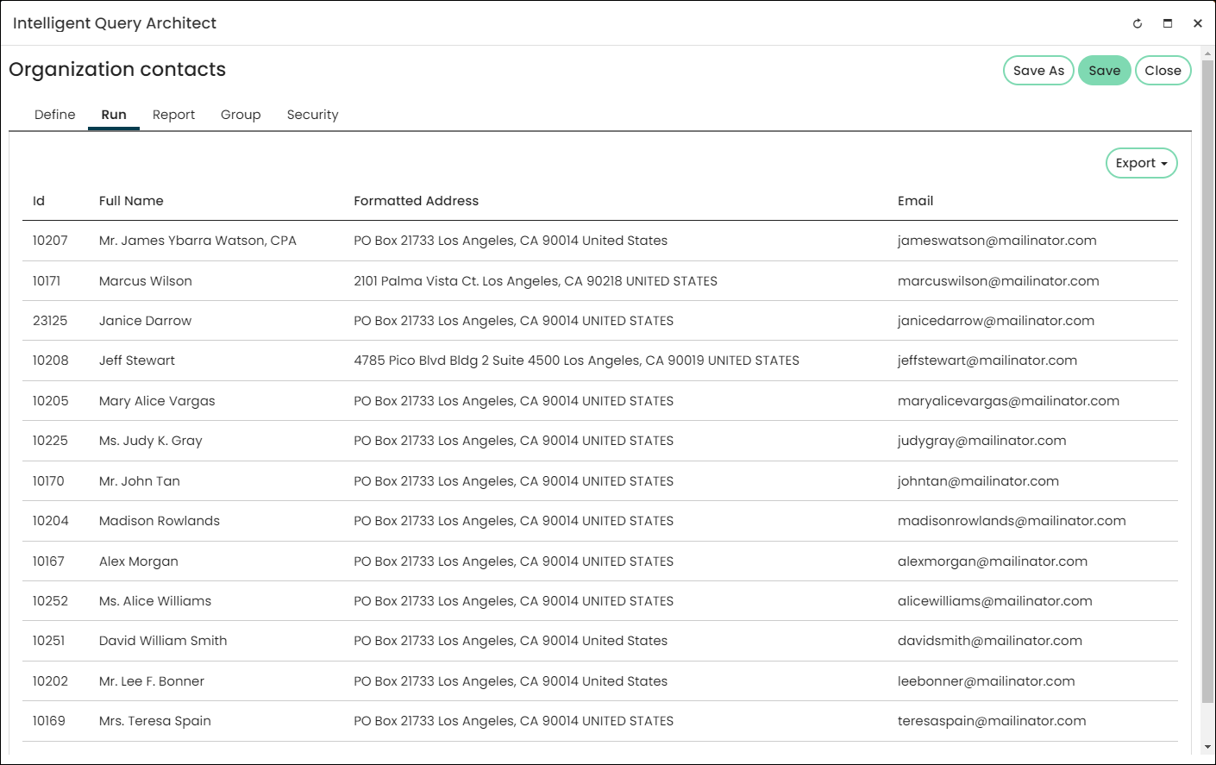The width and height of the screenshot is (1216, 765).
Task: Click the Formatted Address column header
Action: tap(416, 201)
